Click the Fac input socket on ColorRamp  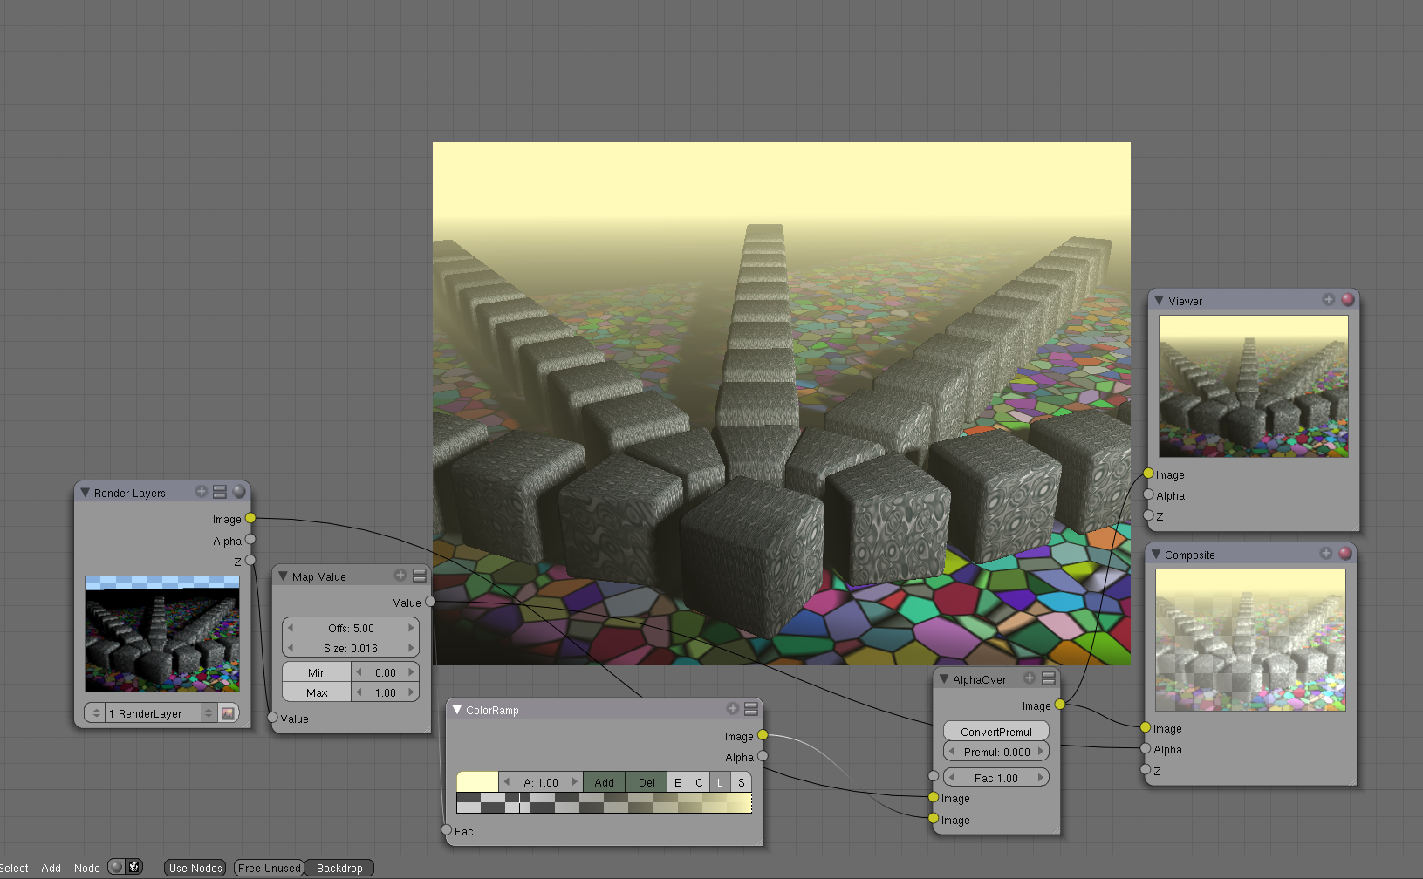click(447, 830)
